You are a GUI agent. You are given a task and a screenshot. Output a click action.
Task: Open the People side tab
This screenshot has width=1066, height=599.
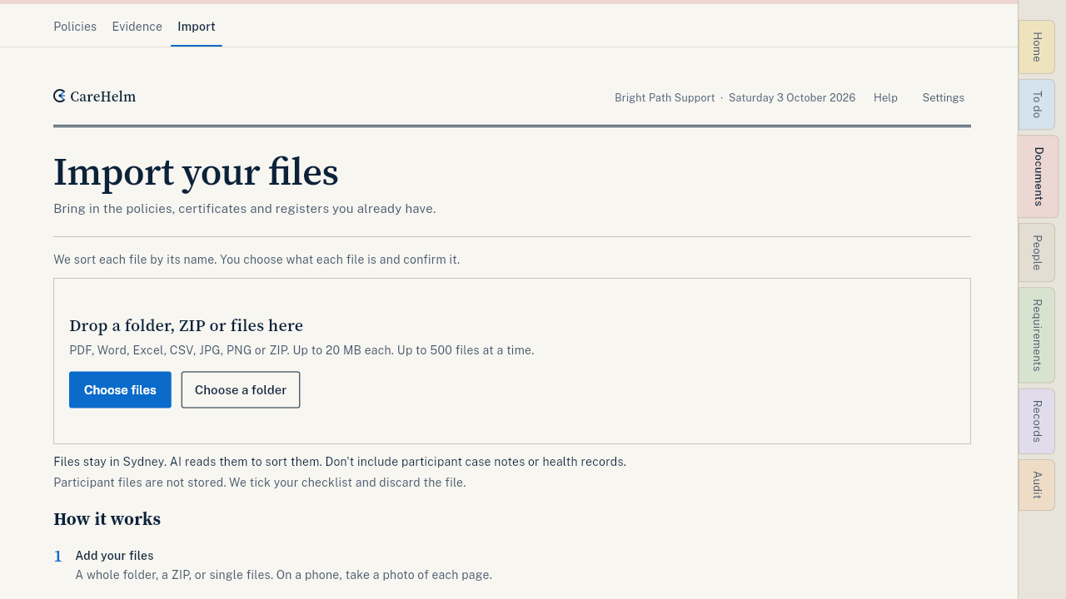point(1037,252)
